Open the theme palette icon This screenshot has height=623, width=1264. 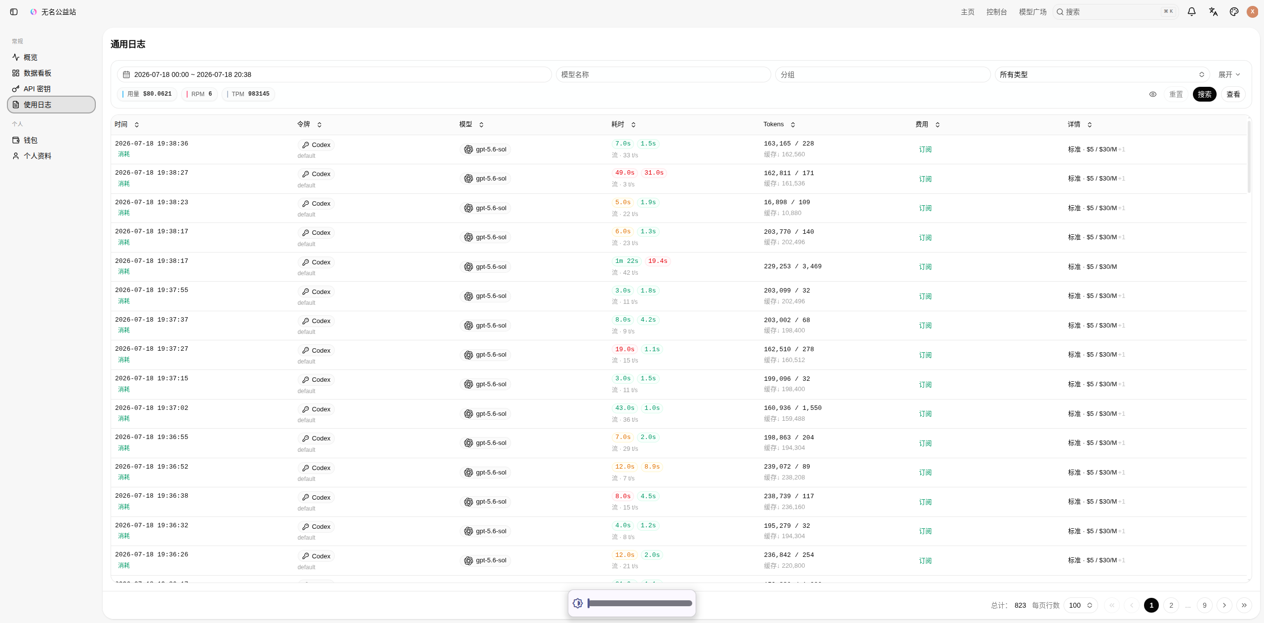coord(1234,12)
